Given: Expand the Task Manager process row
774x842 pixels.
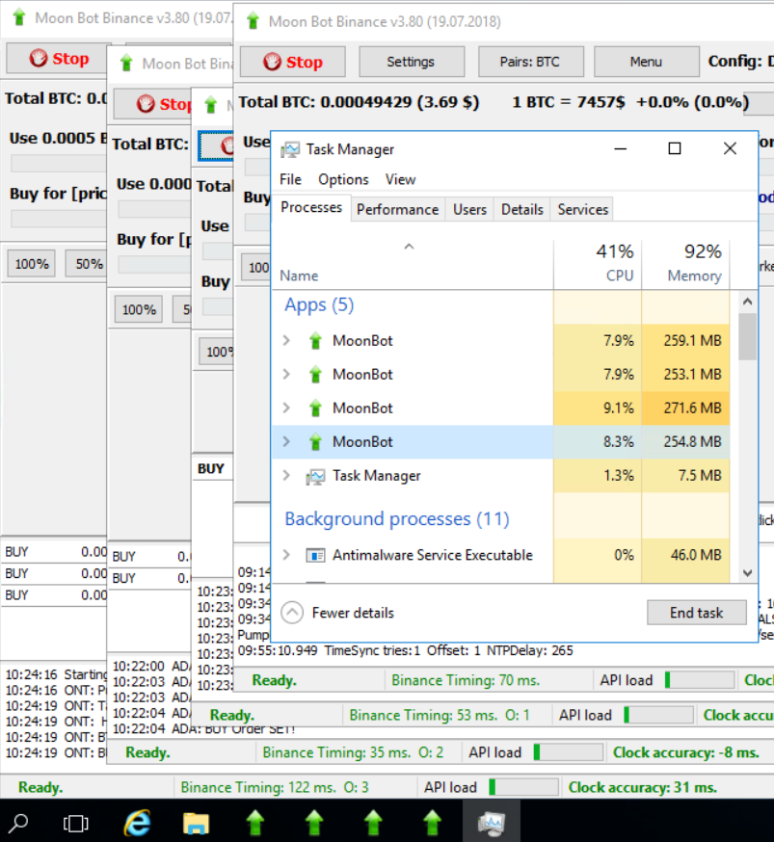Looking at the screenshot, I should (286, 476).
